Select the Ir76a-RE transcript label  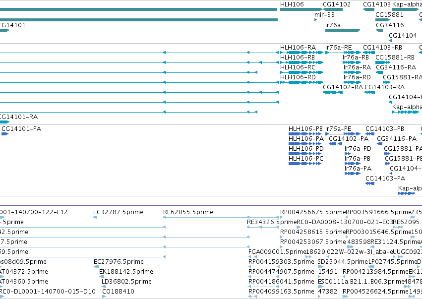click(339, 48)
